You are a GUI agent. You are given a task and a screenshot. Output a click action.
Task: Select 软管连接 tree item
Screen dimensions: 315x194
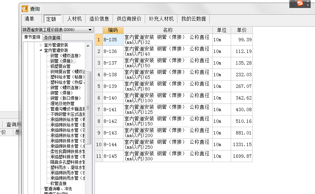[x=58, y=183]
